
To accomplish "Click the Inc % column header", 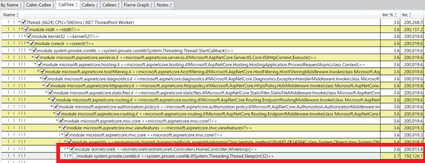I will coord(388,15).
